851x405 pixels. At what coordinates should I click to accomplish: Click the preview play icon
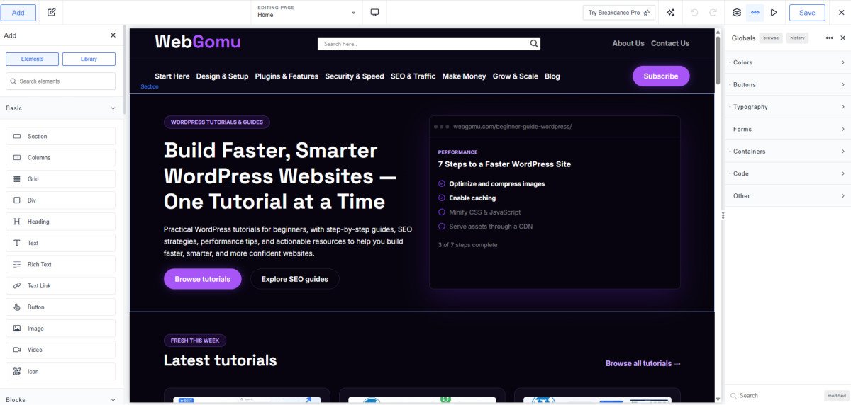pyautogui.click(x=774, y=12)
